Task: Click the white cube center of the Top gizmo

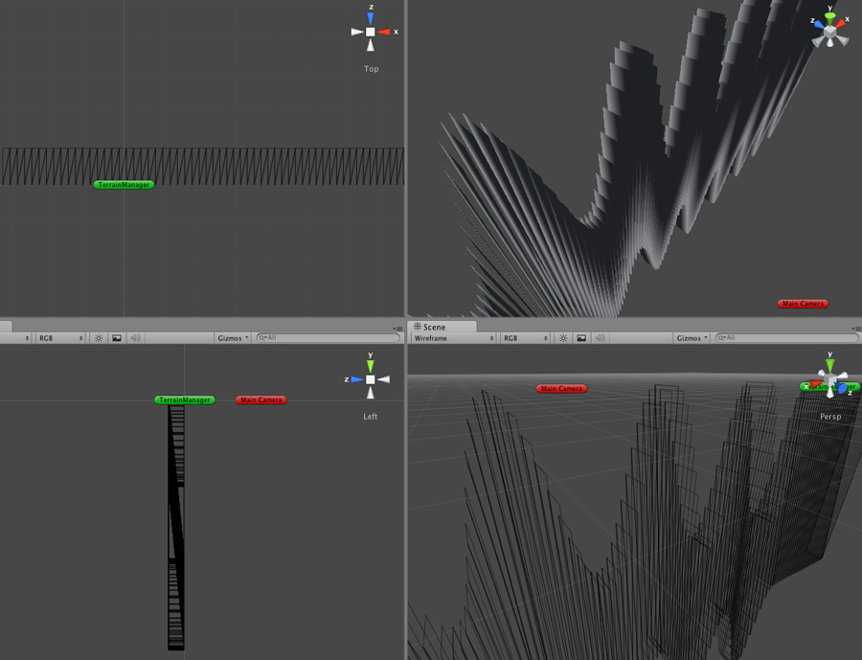Action: [x=371, y=31]
